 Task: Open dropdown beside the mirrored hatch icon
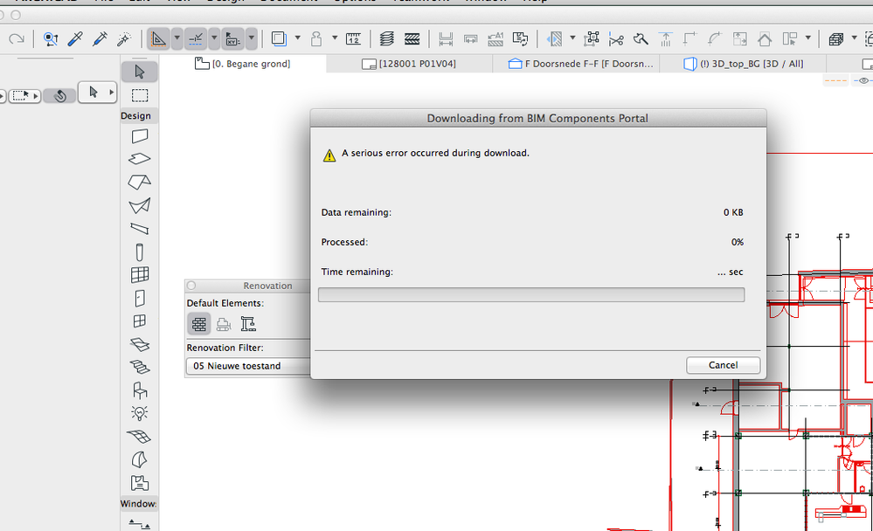tap(572, 38)
